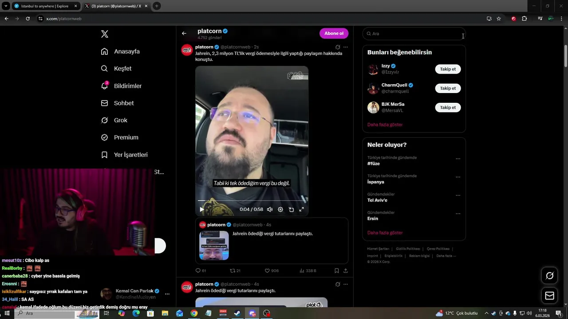Open more menu on the lower 4s post
568x319 pixels.
pos(346,284)
